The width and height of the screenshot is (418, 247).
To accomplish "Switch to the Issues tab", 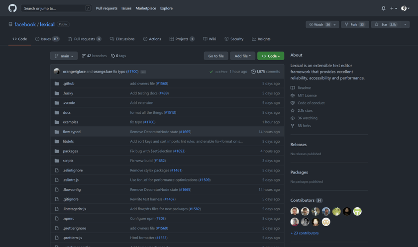I will [x=47, y=39].
